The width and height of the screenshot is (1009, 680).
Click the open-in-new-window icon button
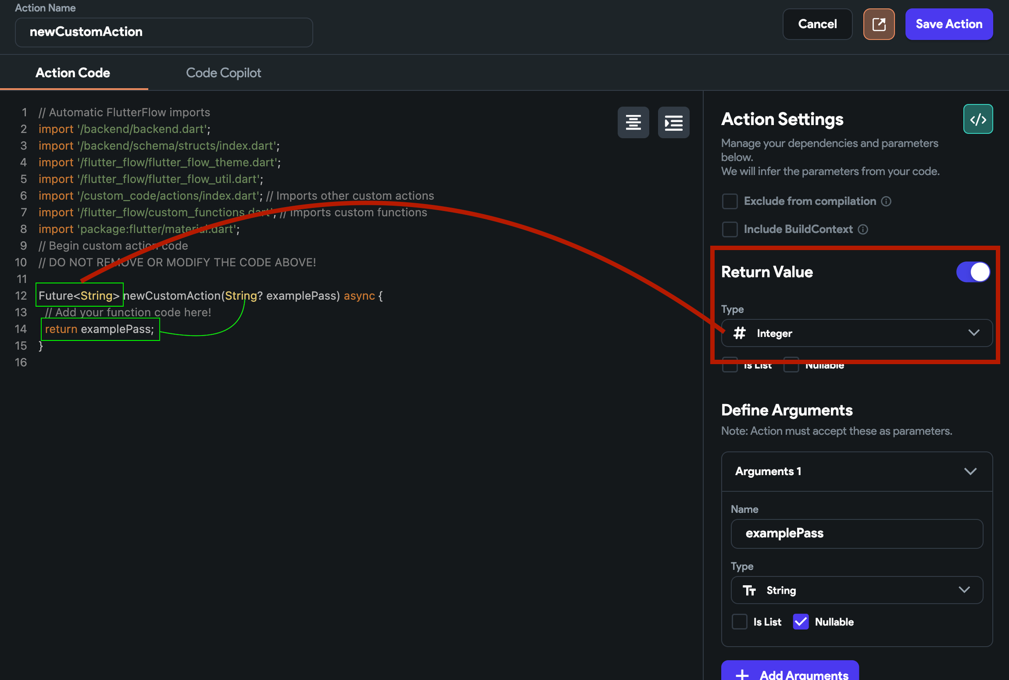point(878,24)
